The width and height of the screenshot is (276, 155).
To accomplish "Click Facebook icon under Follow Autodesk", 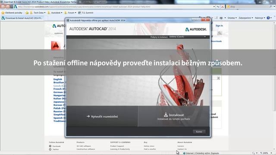I will 50,146.
